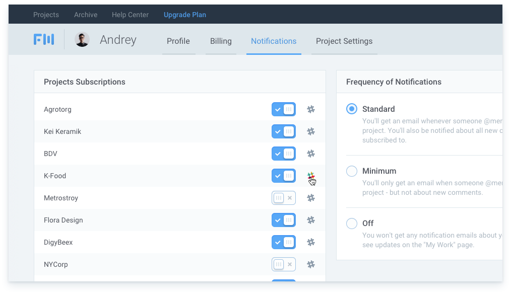Open settings gear for Agrotorg project

coord(311,109)
